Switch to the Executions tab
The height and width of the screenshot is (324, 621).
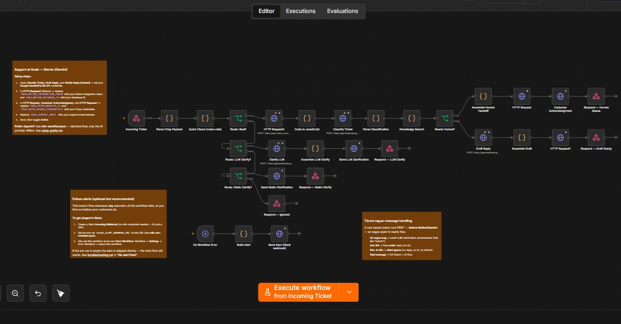(x=301, y=11)
